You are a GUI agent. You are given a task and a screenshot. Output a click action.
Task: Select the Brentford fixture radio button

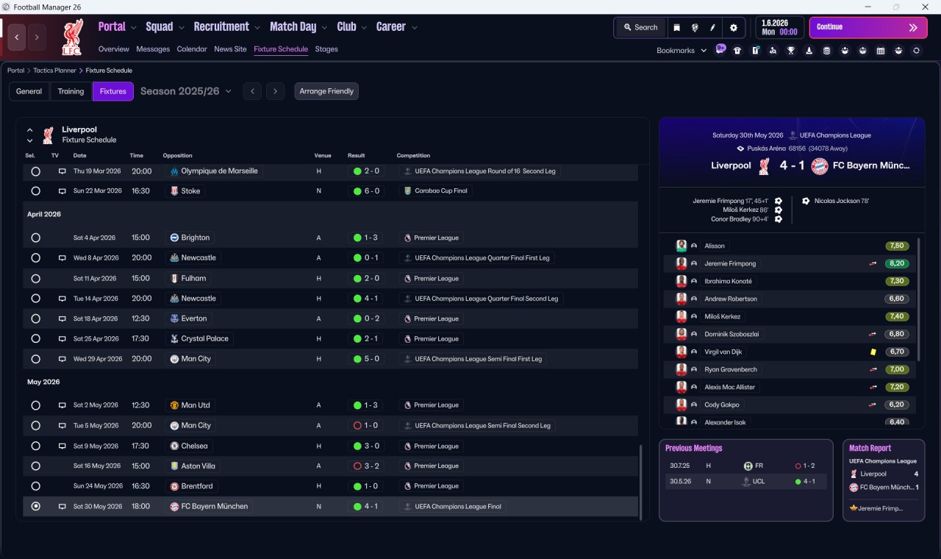[x=35, y=486]
